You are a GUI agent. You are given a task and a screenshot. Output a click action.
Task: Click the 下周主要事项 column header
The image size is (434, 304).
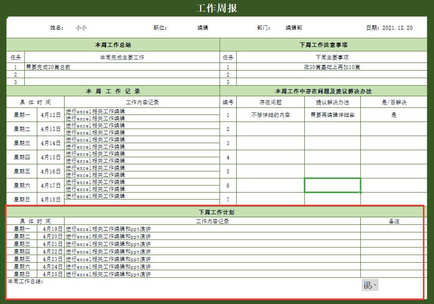tap(332, 57)
